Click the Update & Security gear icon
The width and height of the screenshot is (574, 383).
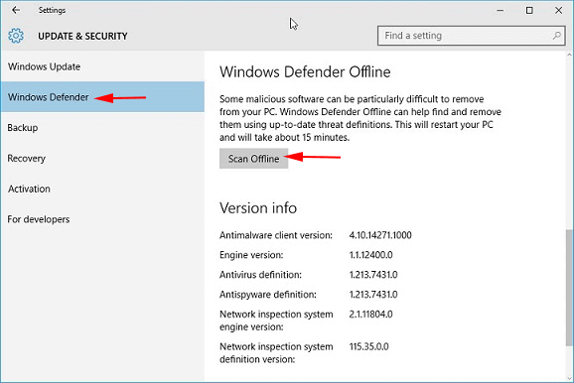tap(16, 36)
